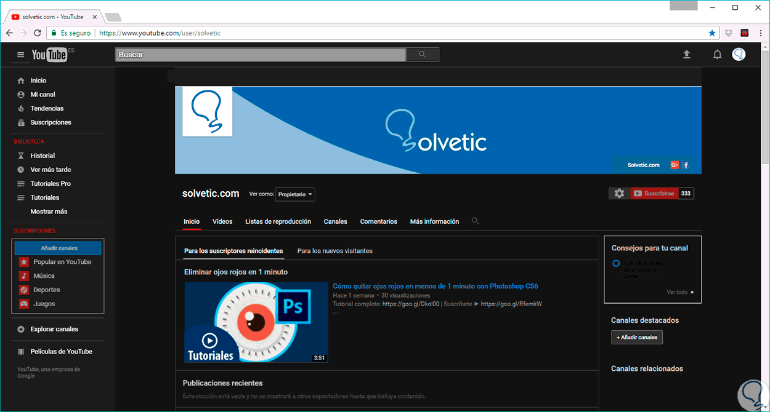Click the Tutoriales playlist icon
The width and height of the screenshot is (770, 412).
[21, 197]
